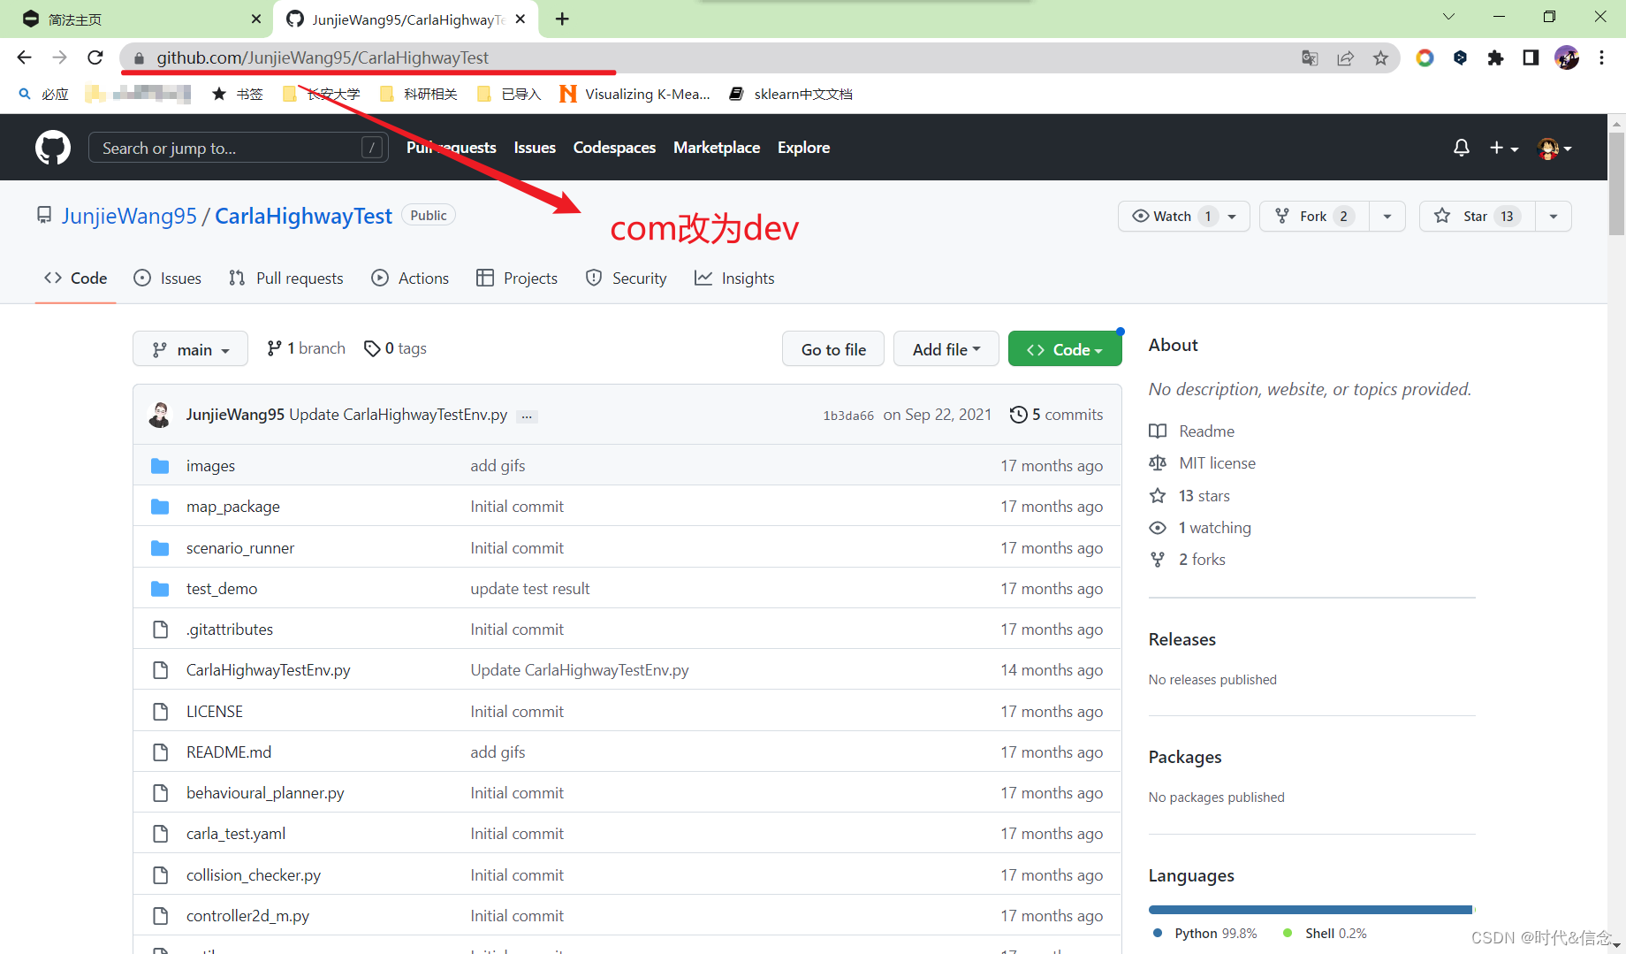1626x954 pixels.
Task: Open the notifications bell
Action: pyautogui.click(x=1462, y=148)
